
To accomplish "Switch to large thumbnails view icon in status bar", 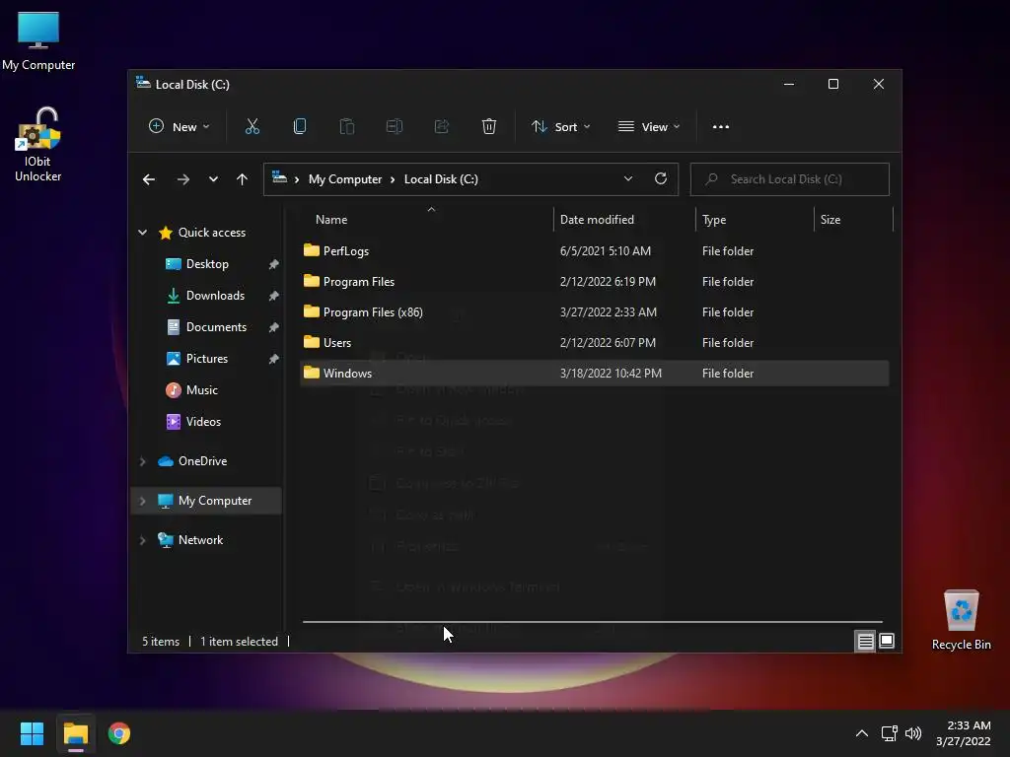I will click(x=887, y=641).
